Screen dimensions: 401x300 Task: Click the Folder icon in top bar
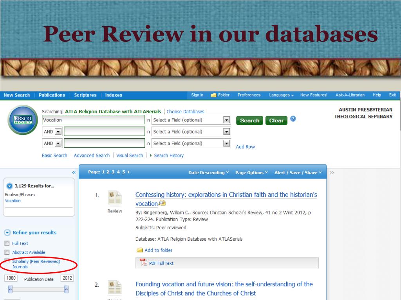click(213, 95)
